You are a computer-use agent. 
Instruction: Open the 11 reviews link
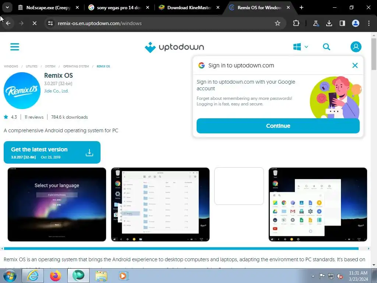point(34,117)
